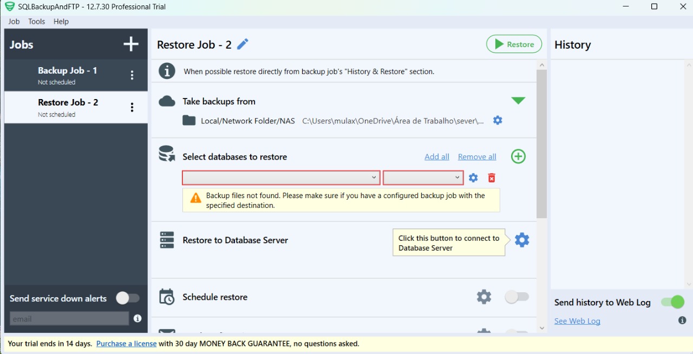Click the Backup files not found warning text
Viewport: 693px width, 354px height.
click(x=346, y=200)
